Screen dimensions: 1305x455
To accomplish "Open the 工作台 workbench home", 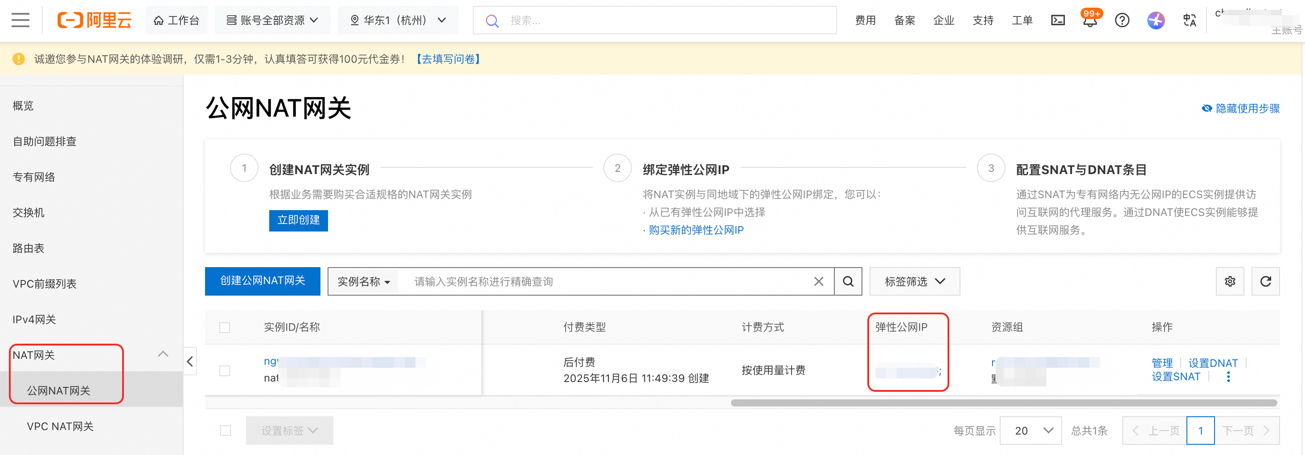I will (176, 20).
